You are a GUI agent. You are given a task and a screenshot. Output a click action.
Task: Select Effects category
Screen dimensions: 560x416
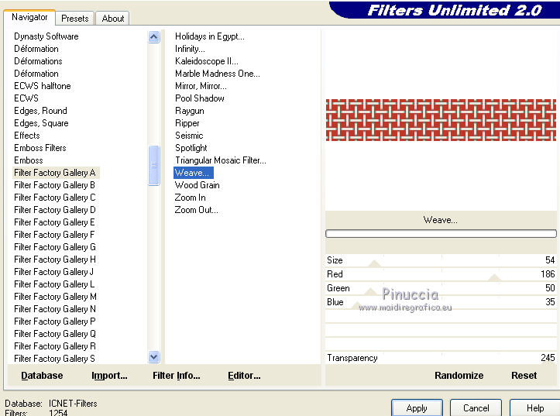pos(27,136)
